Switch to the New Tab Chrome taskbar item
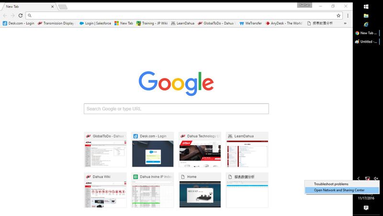The width and height of the screenshot is (383, 216). click(x=366, y=33)
